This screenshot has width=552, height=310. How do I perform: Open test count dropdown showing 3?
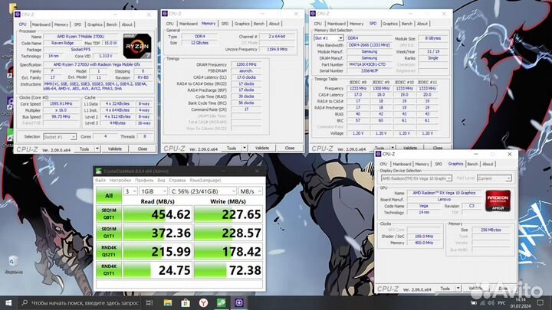point(130,191)
